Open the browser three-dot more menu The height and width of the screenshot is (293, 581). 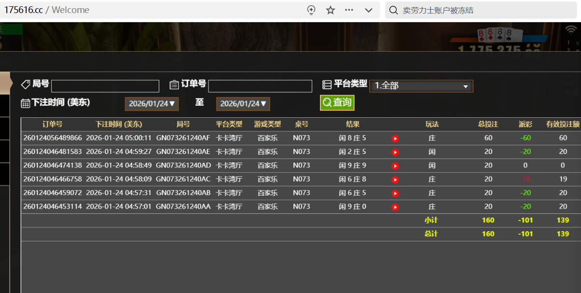point(349,10)
